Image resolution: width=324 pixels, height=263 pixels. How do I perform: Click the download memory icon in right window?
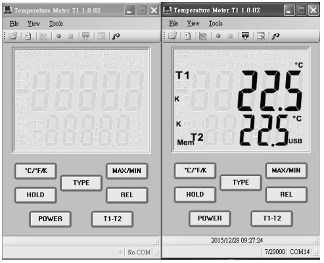245,36
